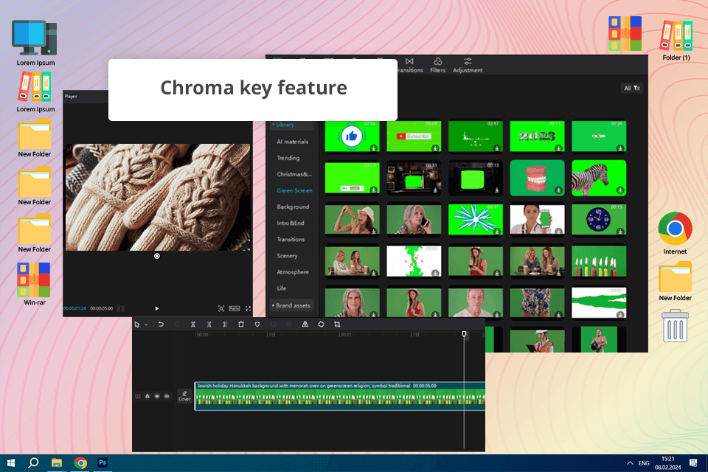Select Intro&End category

pyautogui.click(x=291, y=223)
